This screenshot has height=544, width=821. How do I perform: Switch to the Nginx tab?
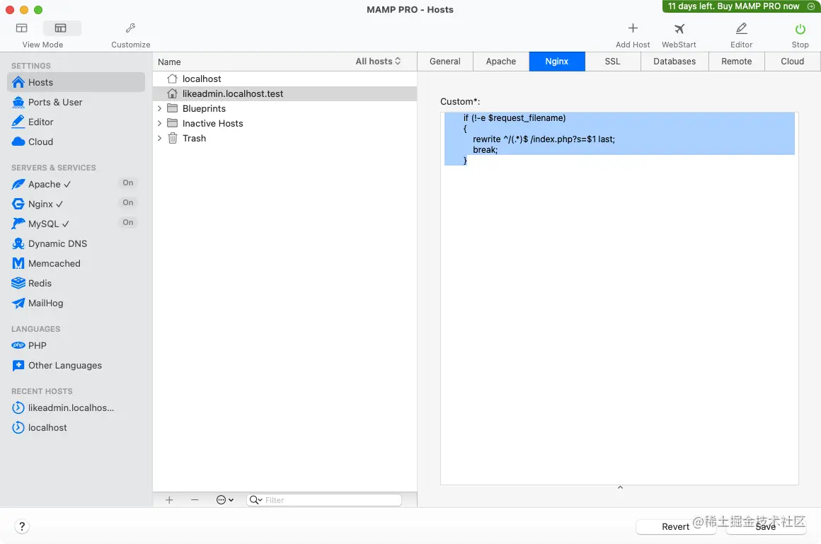coord(557,62)
